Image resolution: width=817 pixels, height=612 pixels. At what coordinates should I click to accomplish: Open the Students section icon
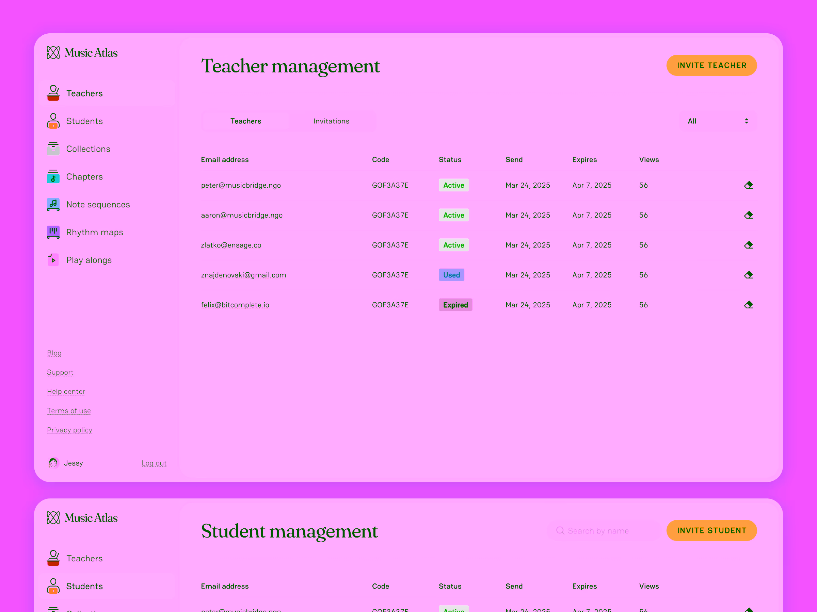click(53, 121)
